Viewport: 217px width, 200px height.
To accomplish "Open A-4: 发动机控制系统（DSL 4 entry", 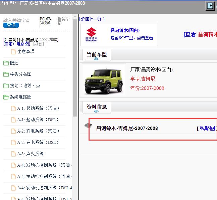I will pyautogui.click(x=45, y=188).
